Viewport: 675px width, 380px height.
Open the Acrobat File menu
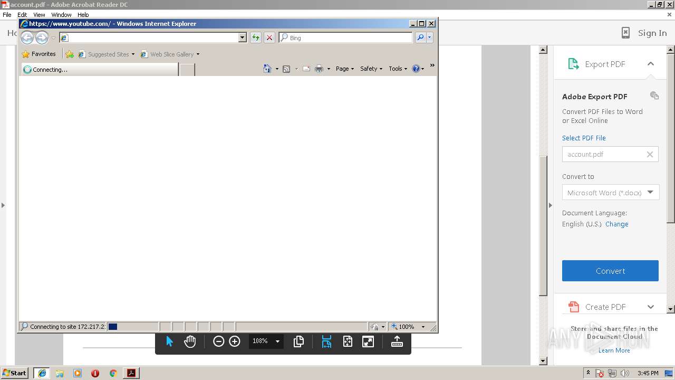pos(7,15)
